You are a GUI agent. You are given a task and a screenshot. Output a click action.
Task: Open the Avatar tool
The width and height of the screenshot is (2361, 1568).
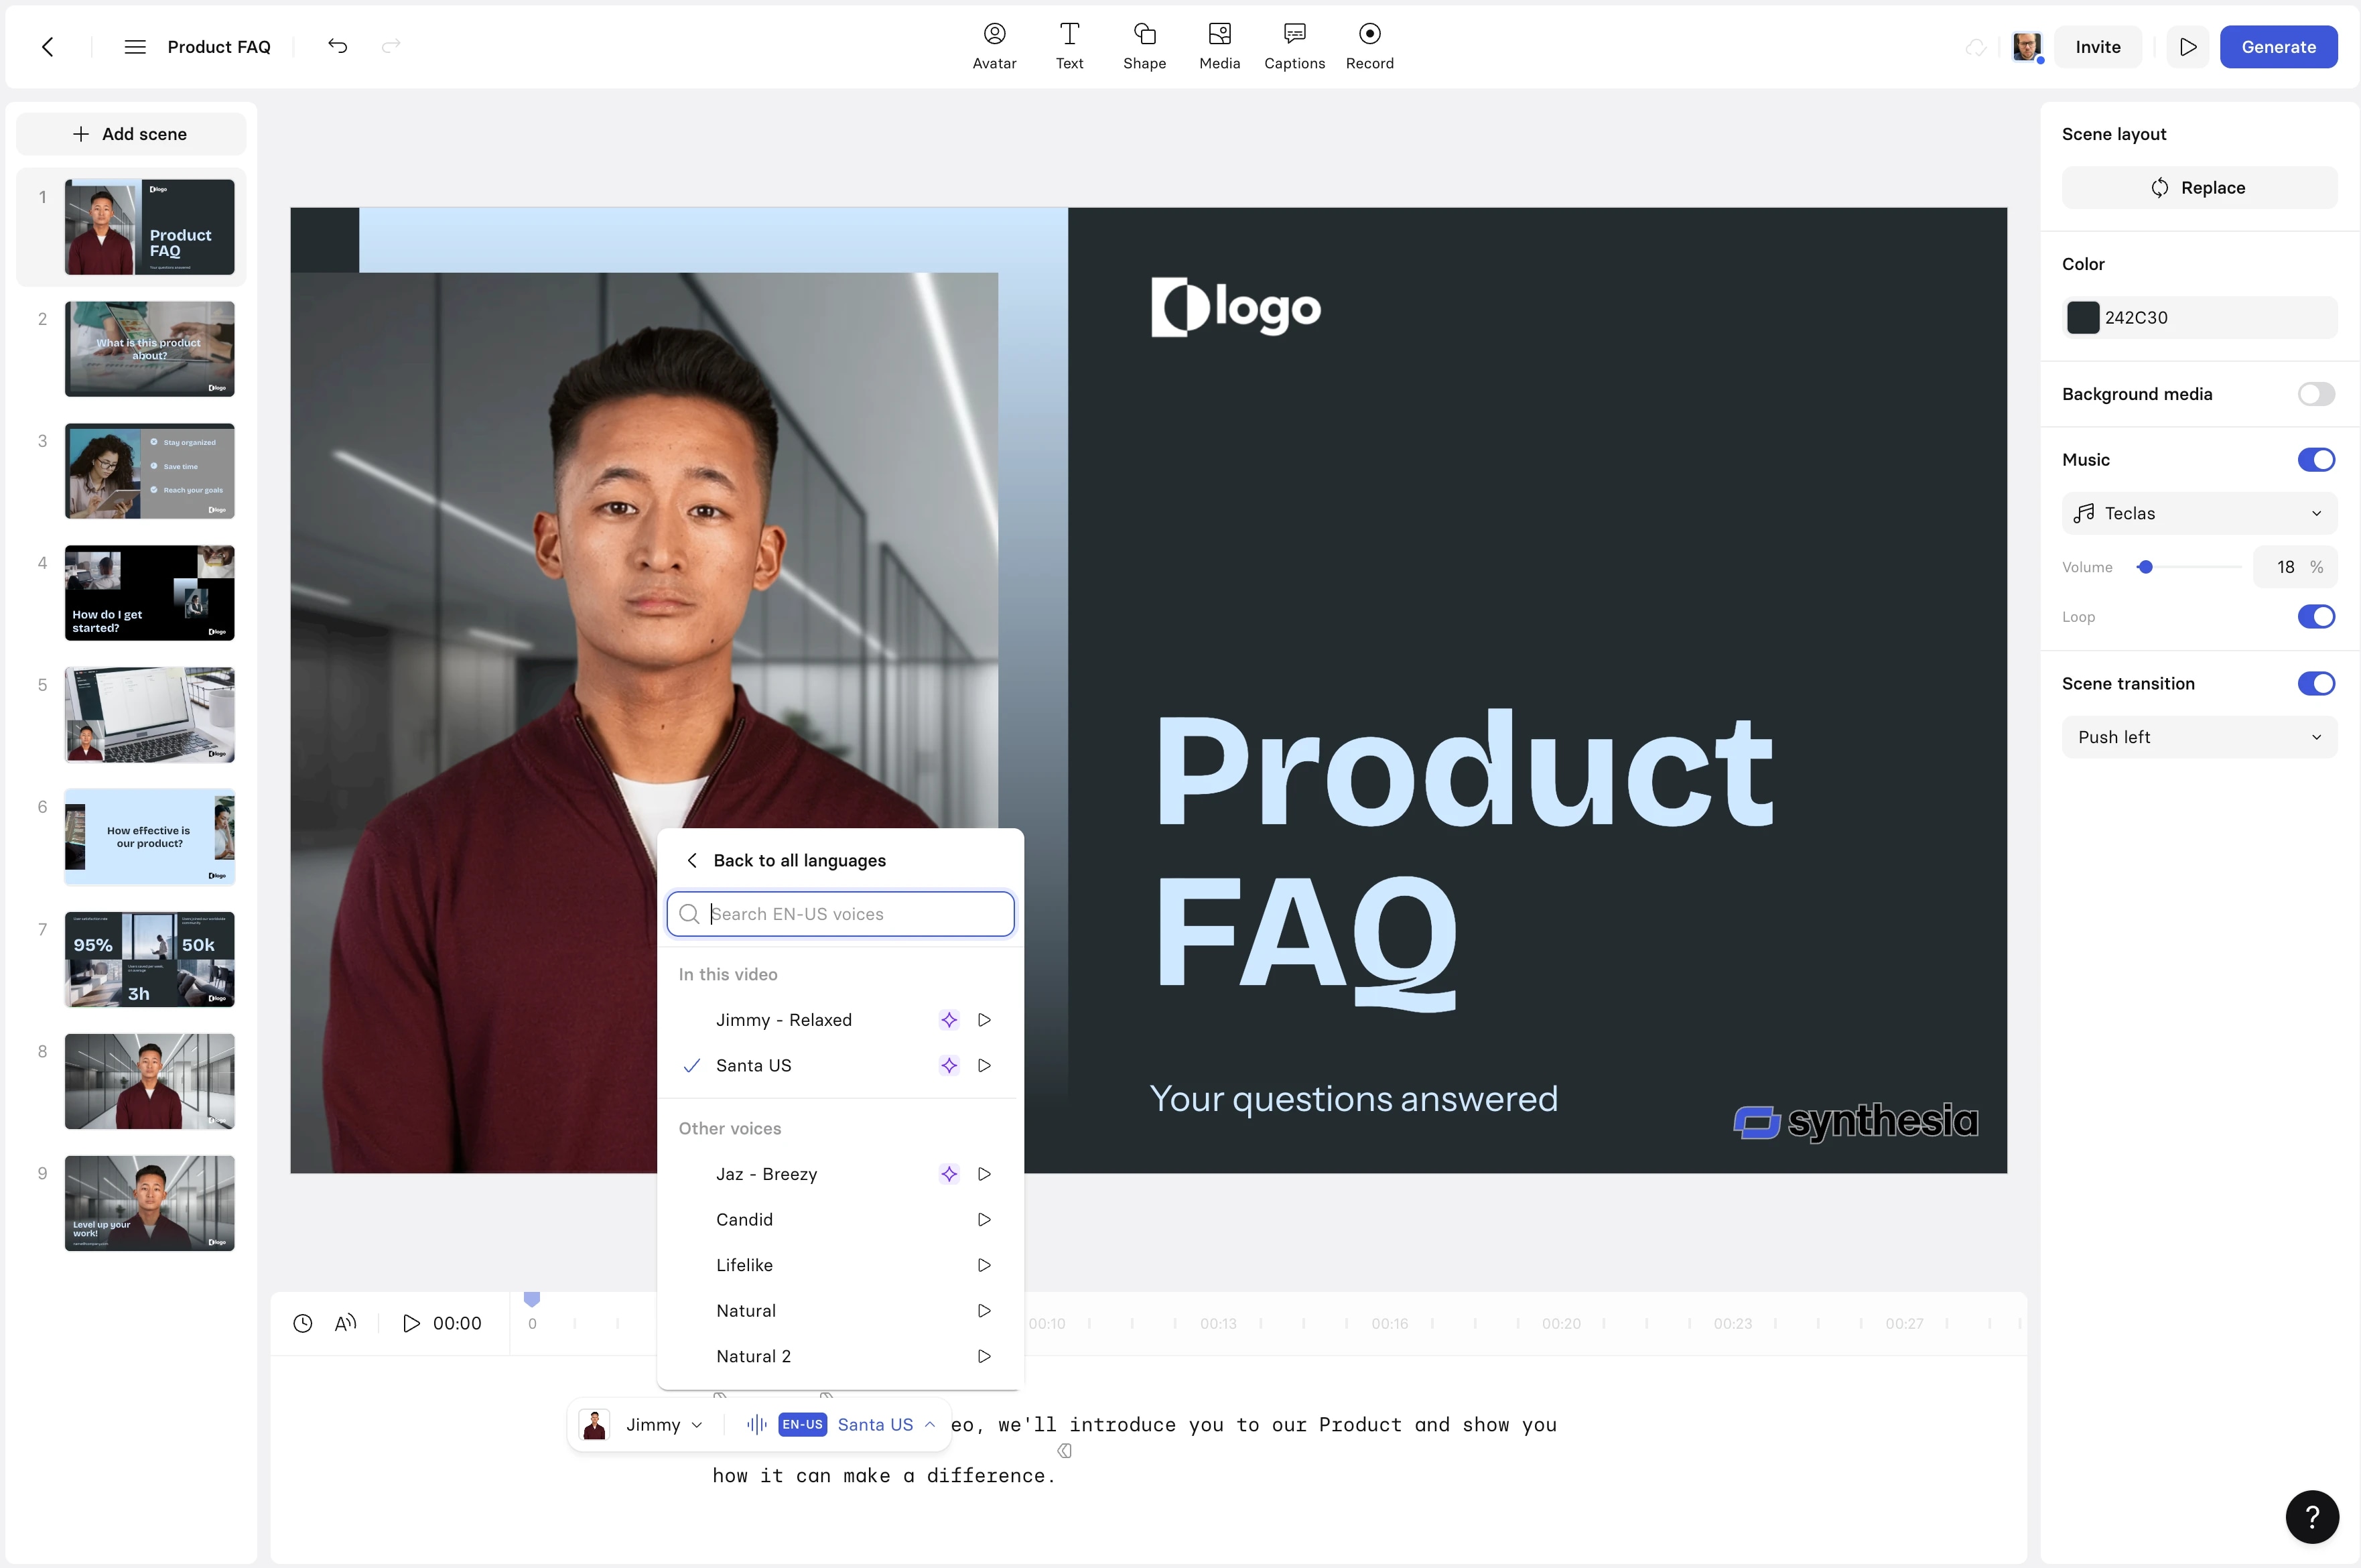click(x=994, y=46)
